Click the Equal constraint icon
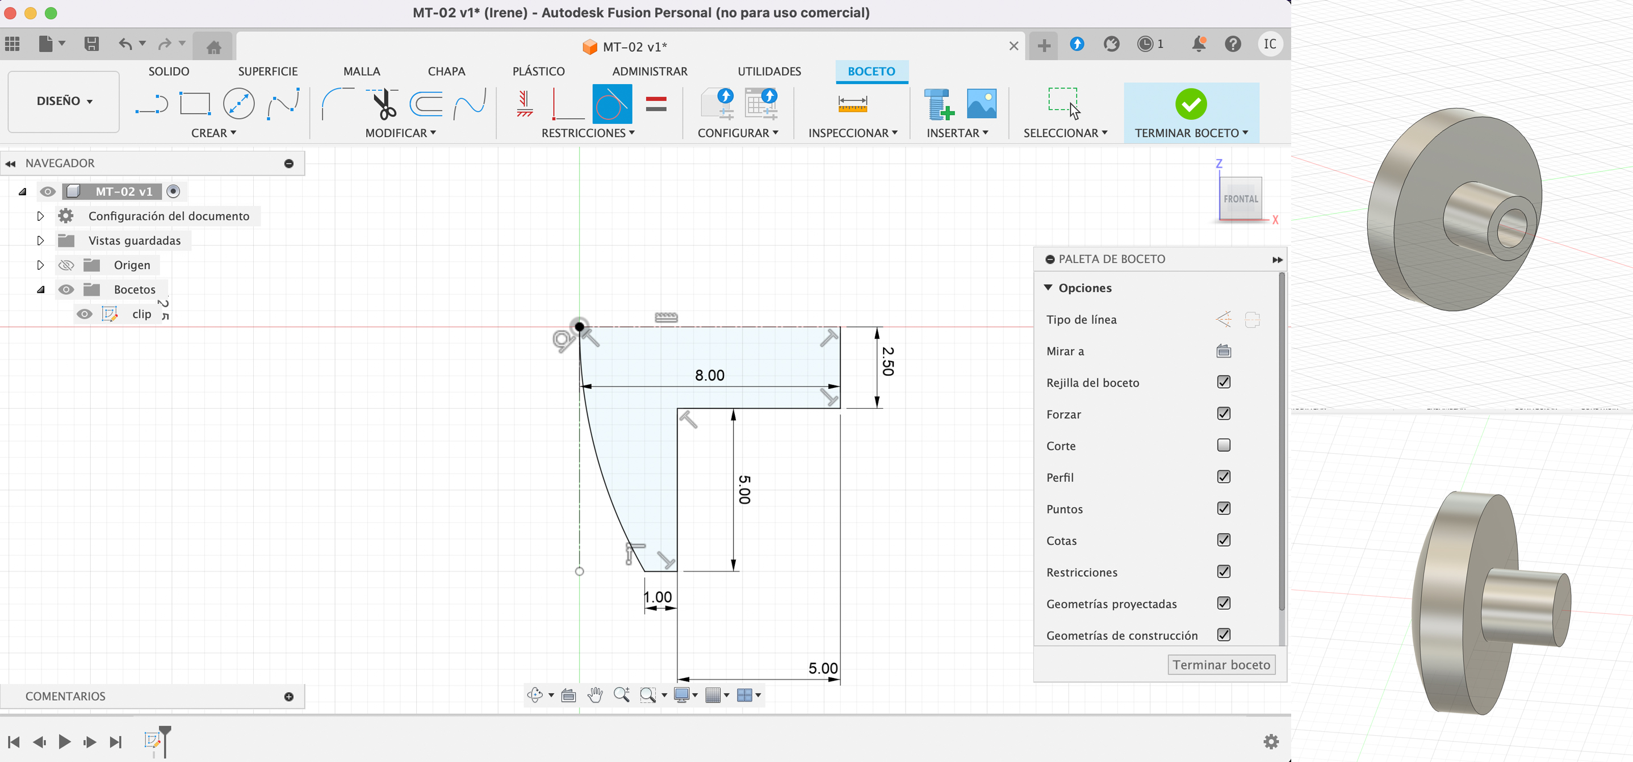 [x=656, y=104]
